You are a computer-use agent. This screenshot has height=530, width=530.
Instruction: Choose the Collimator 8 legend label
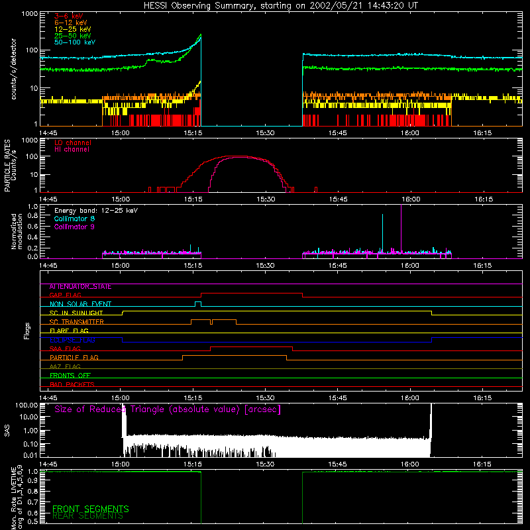tap(74, 219)
